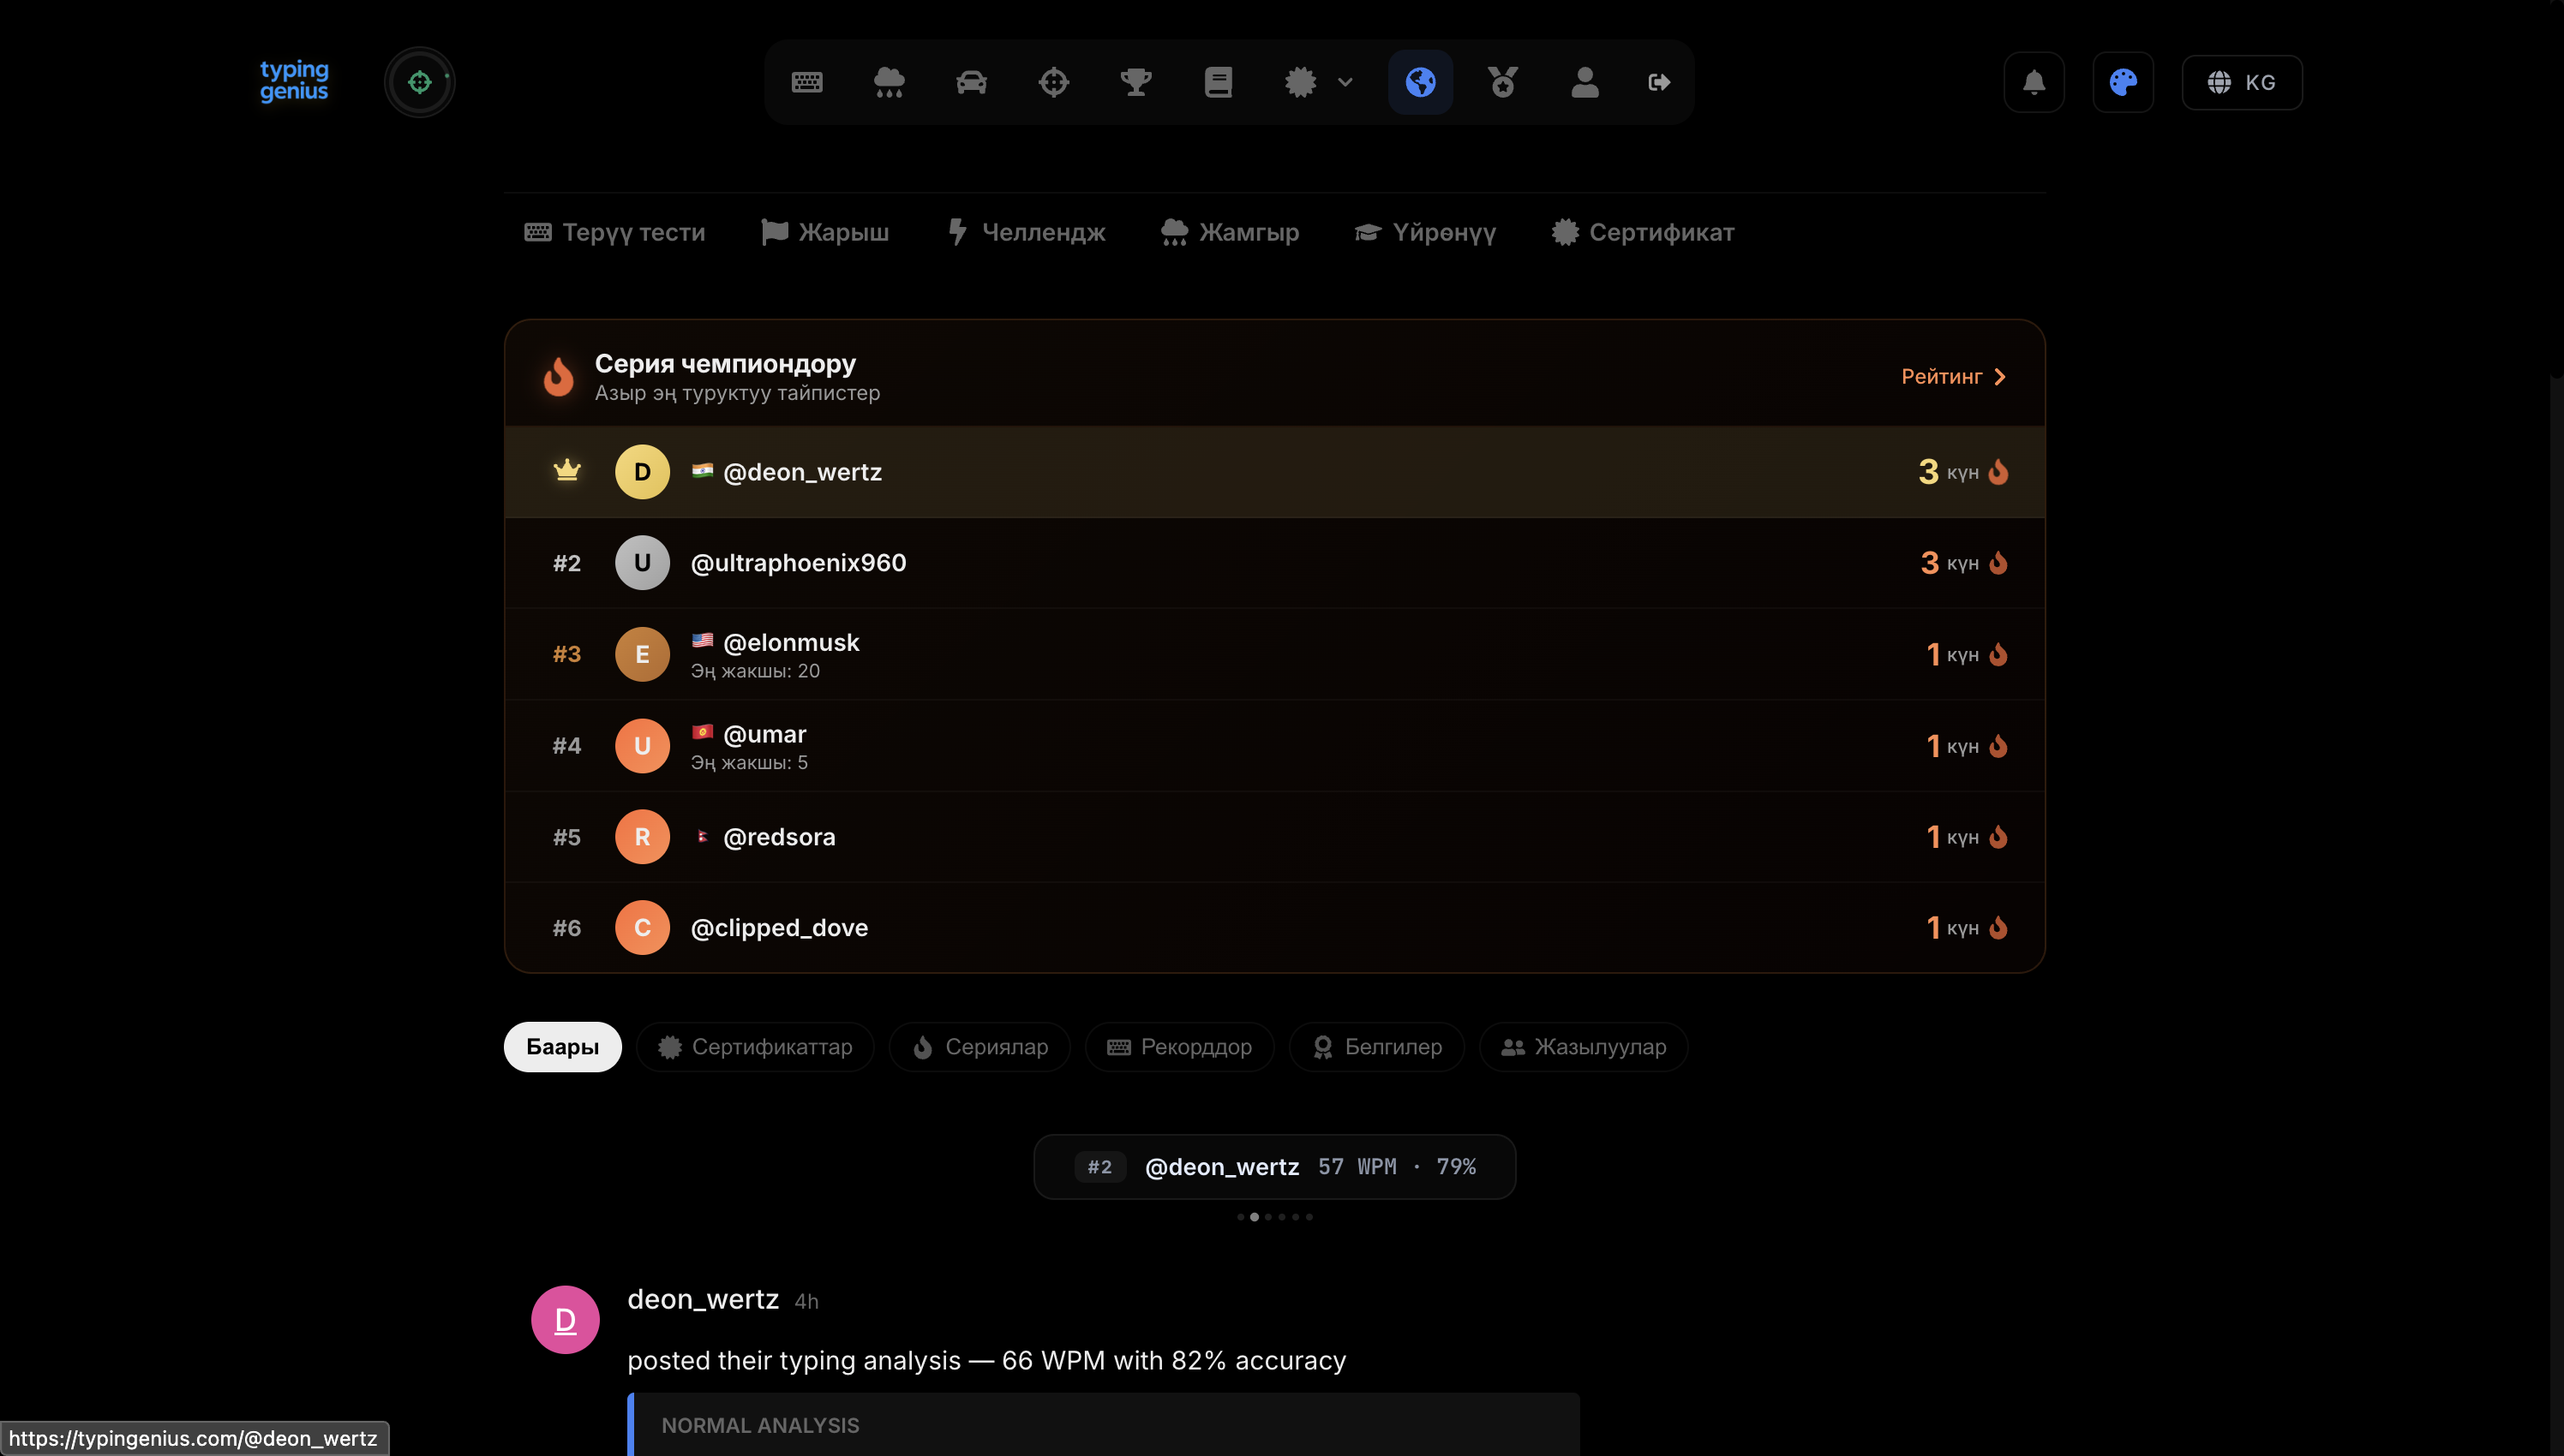Open the trophy leaderboard icon
2564x1456 pixels.
click(x=1135, y=82)
